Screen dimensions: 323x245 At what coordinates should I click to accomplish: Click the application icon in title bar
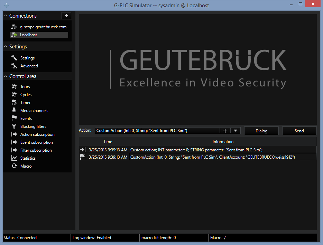[6, 5]
